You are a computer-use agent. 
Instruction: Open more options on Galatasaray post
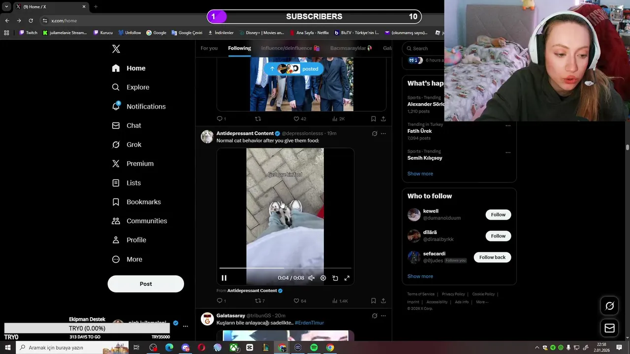(x=383, y=316)
